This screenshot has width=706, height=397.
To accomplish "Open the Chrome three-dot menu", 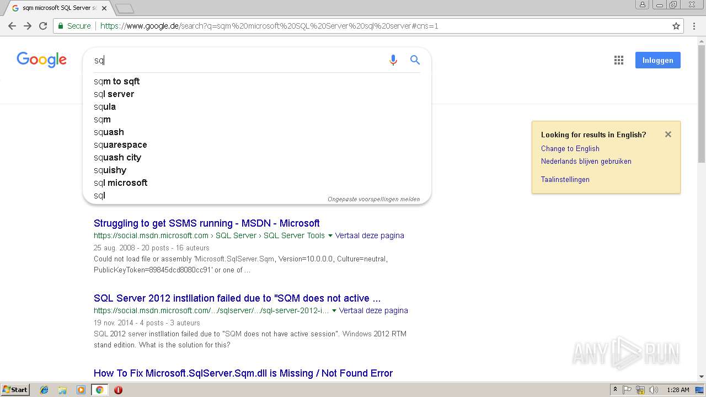I will coord(694,26).
